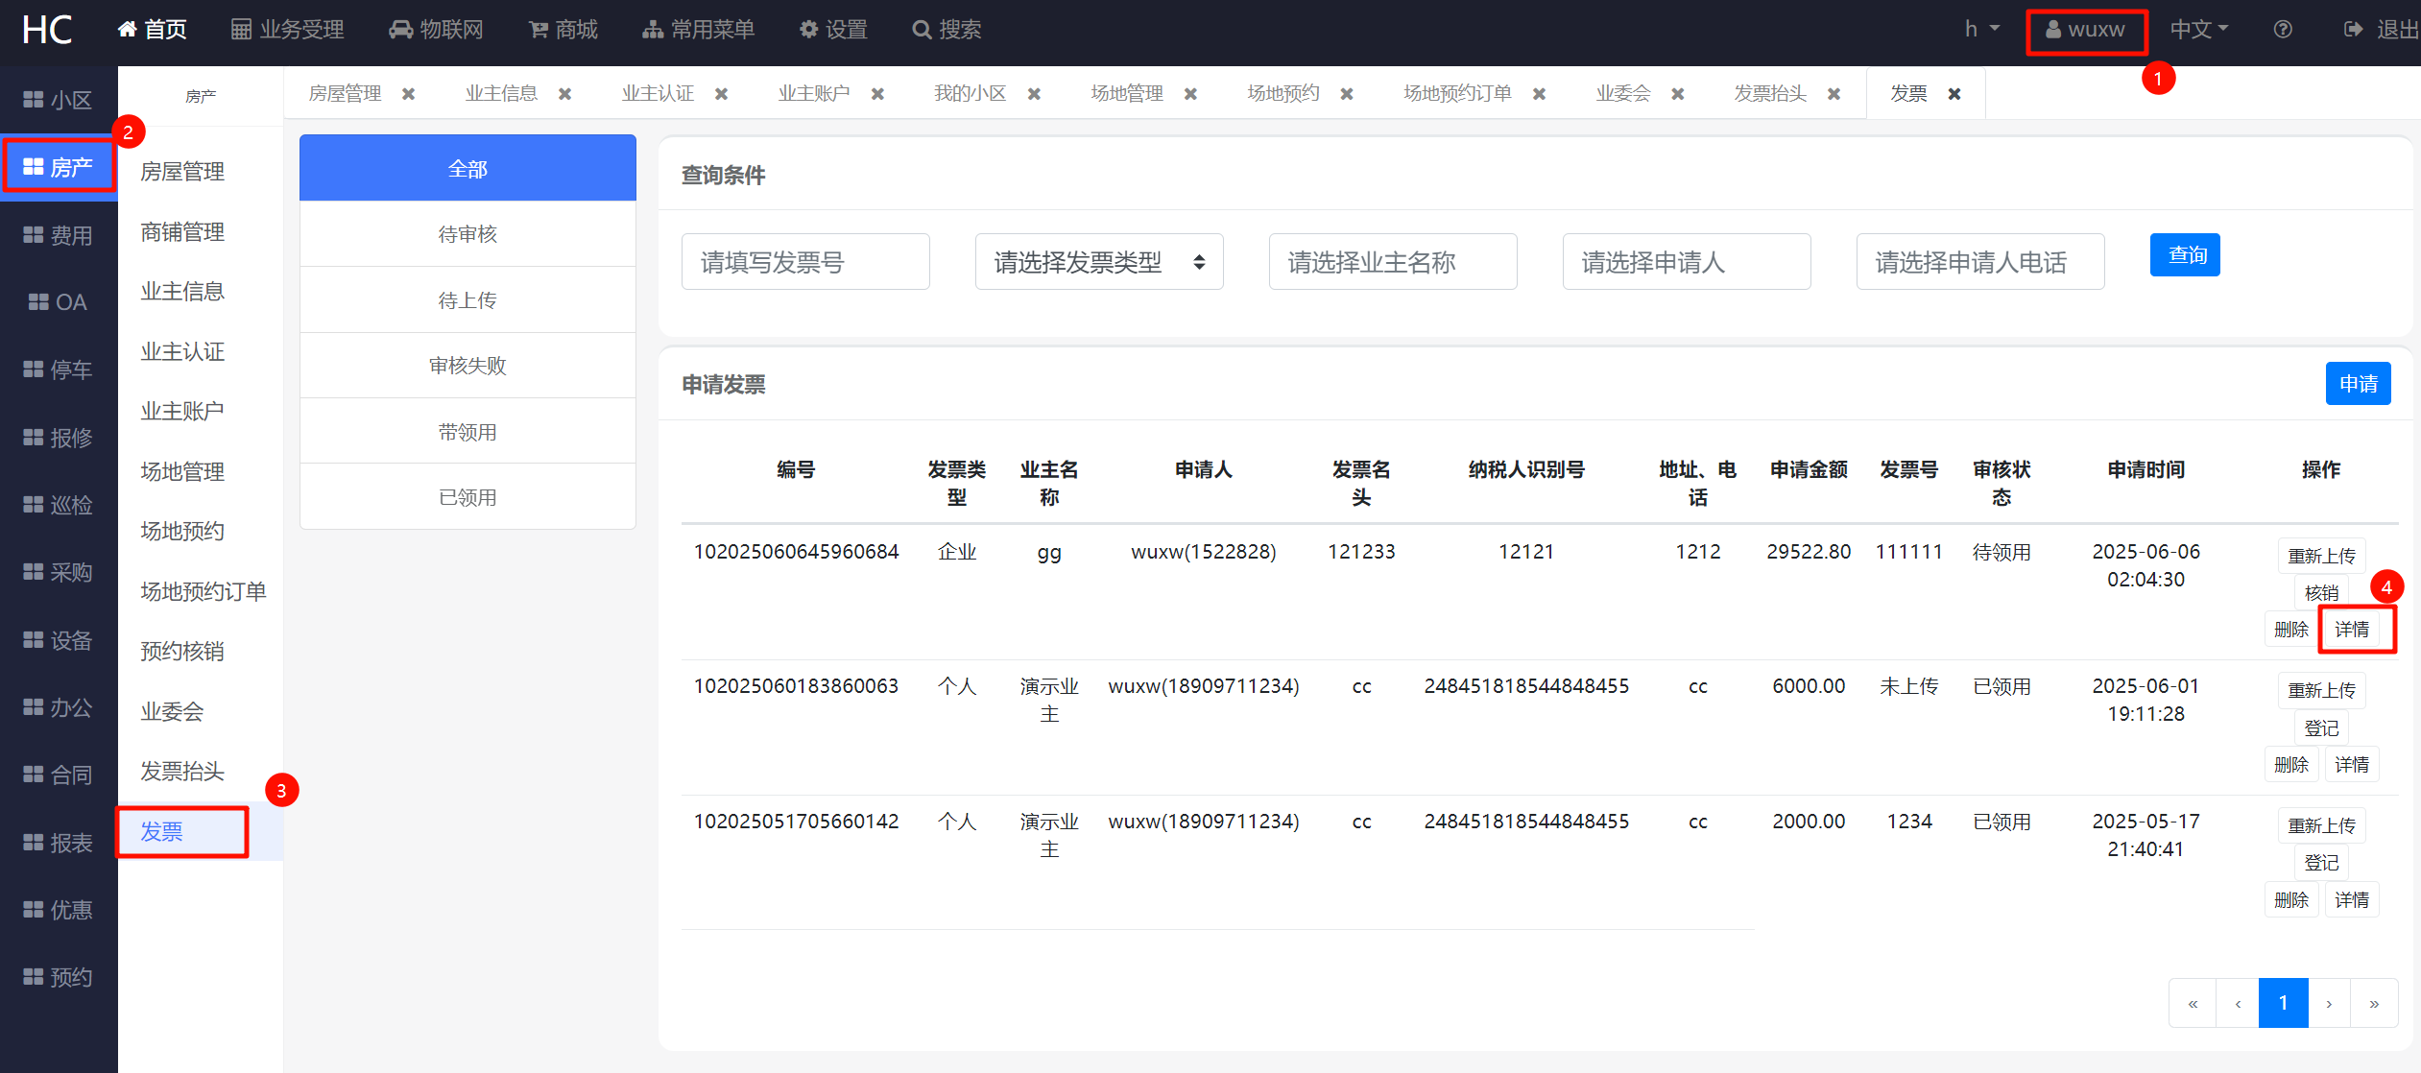Close the 房屋管理 tab
This screenshot has height=1073, width=2421.
[409, 94]
